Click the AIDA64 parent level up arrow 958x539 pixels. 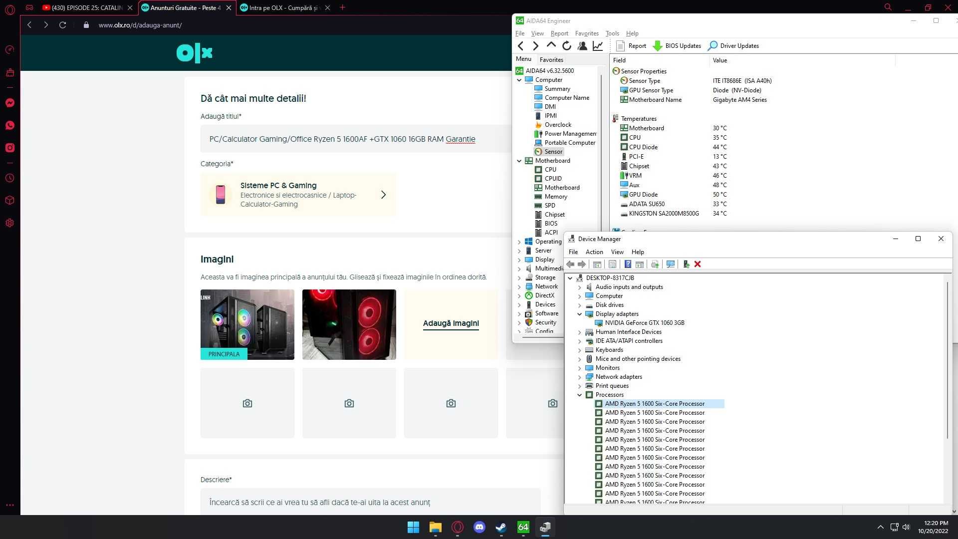click(x=551, y=45)
